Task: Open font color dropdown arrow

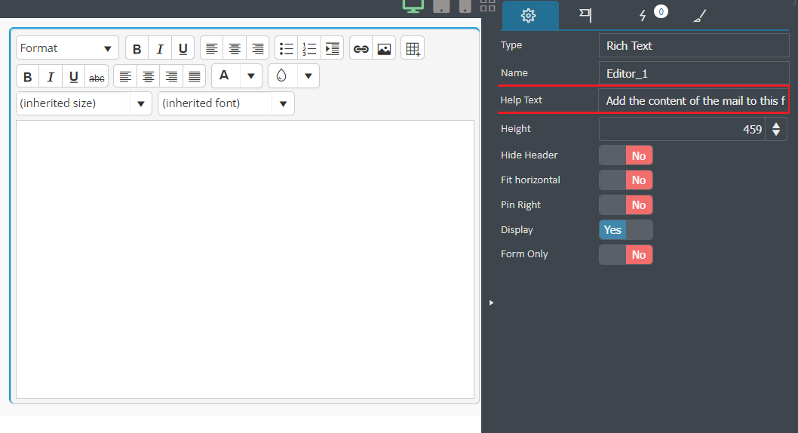Action: (x=251, y=76)
